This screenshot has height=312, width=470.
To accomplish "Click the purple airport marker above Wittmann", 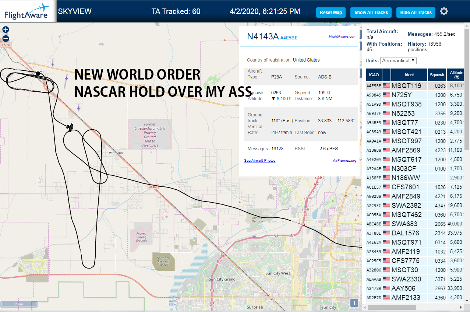I will pos(79,108).
